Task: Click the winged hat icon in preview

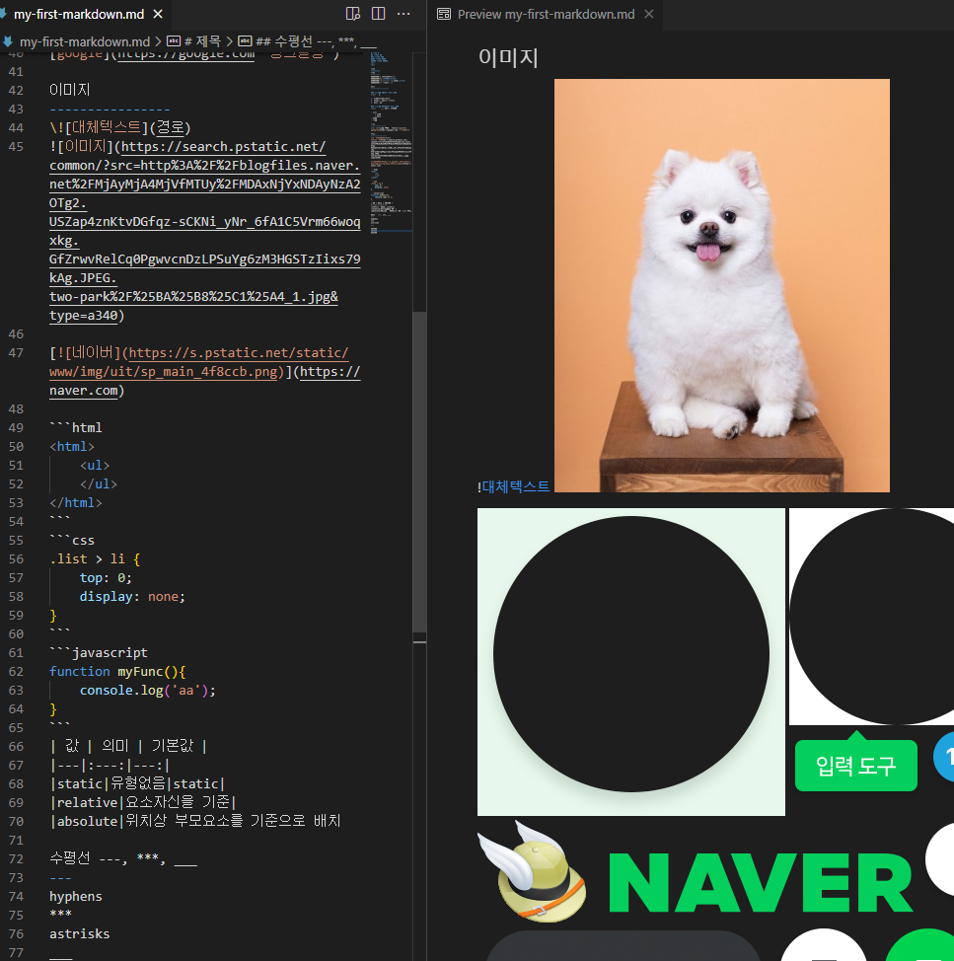Action: click(x=532, y=871)
